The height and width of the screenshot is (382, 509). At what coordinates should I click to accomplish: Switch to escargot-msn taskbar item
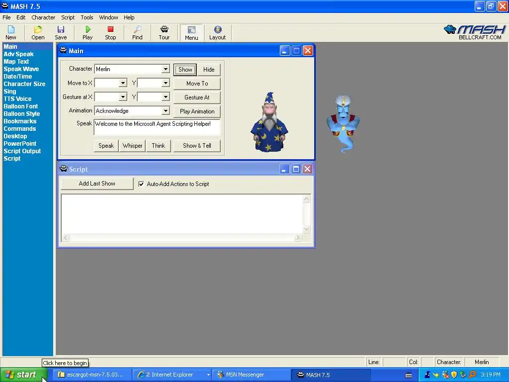pos(91,375)
